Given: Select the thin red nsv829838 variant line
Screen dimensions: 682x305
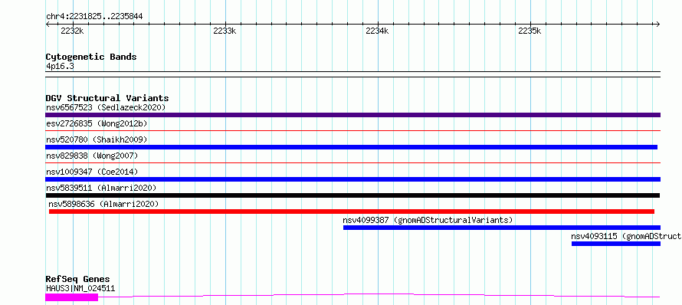Looking at the screenshot, I should [x=352, y=162].
